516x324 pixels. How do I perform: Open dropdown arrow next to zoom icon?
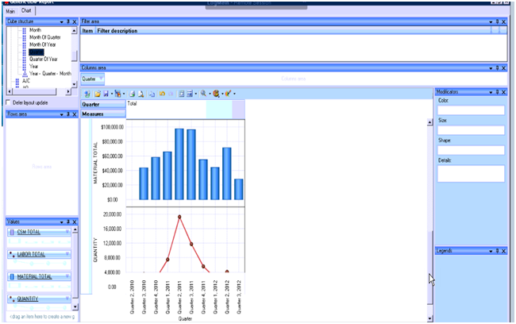[210, 94]
